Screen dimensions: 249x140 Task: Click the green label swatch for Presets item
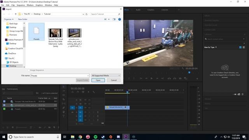click(4, 109)
